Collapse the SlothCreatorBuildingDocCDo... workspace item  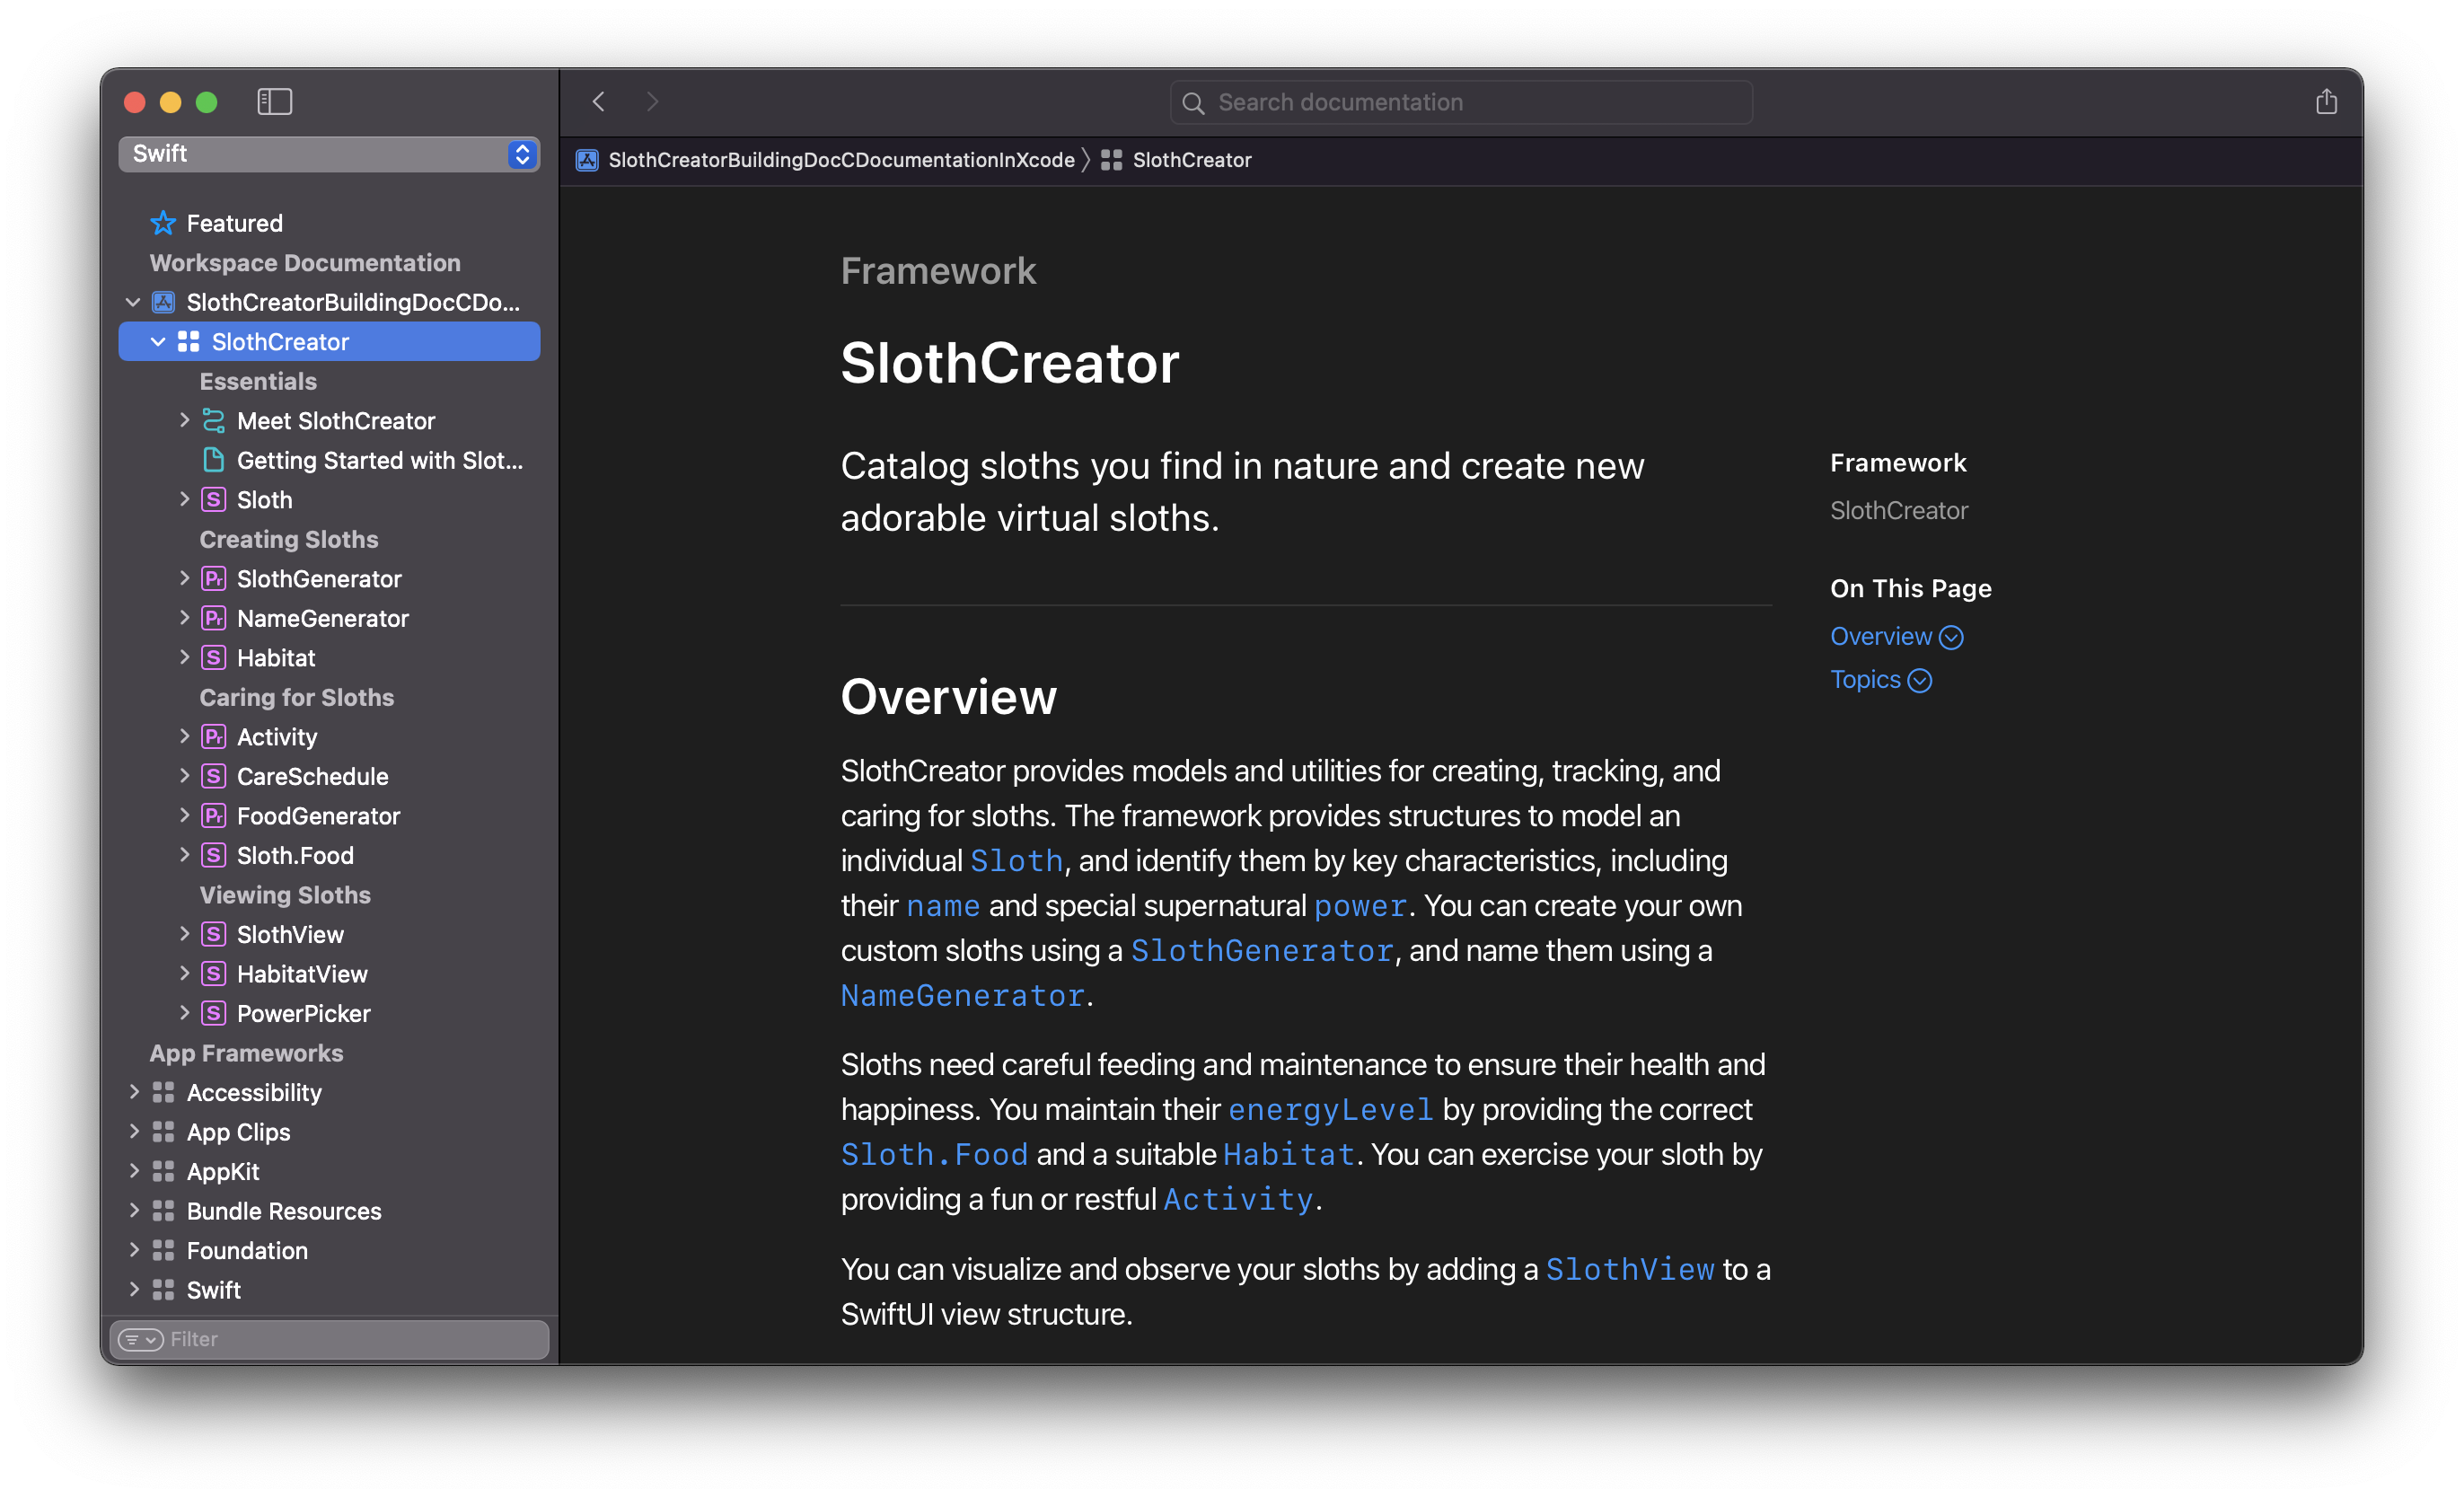tap(133, 302)
